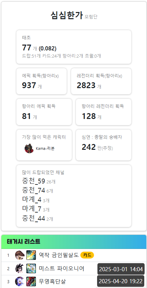Click the 심심한가 adventure team title
The height and width of the screenshot is (288, 147).
tap(67, 16)
